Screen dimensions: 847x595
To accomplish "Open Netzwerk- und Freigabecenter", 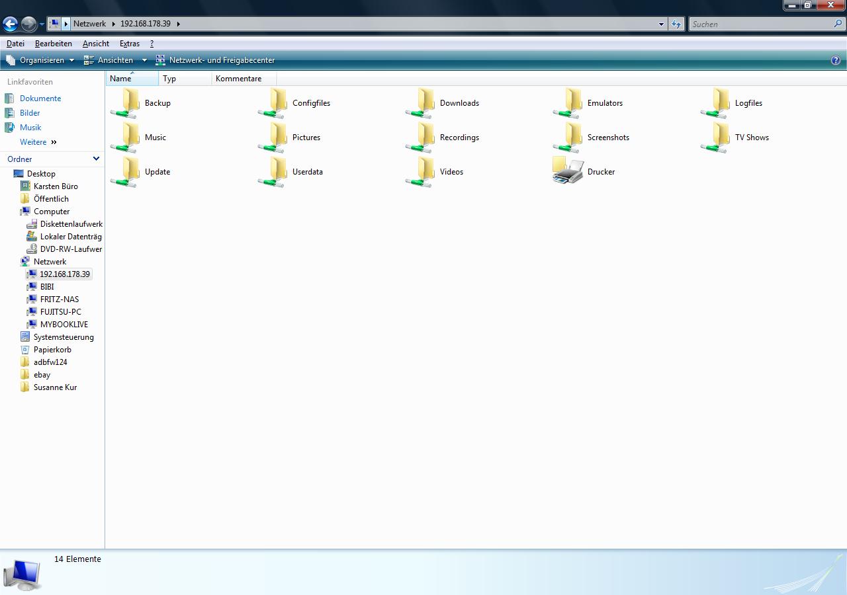I will coord(221,60).
